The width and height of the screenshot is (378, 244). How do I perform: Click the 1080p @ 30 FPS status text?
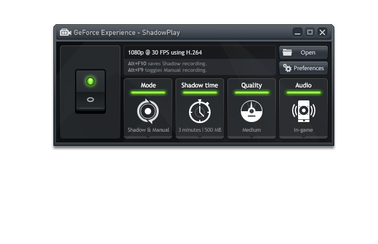[x=165, y=52]
